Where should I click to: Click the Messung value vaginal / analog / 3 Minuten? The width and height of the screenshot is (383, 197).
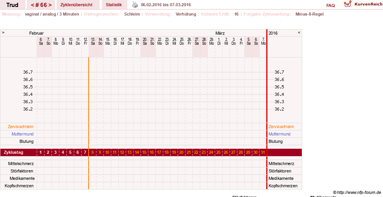(52, 14)
